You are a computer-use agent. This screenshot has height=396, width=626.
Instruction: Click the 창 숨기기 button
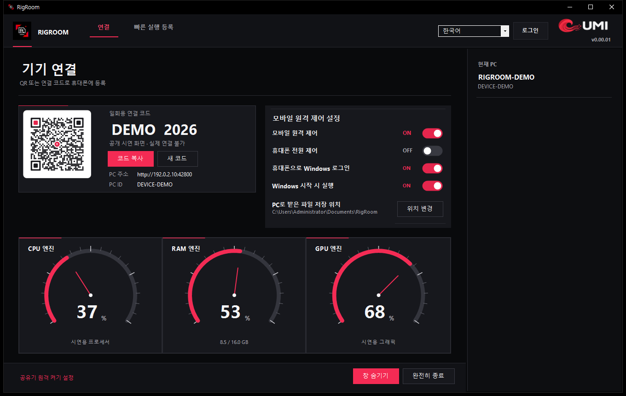[376, 376]
